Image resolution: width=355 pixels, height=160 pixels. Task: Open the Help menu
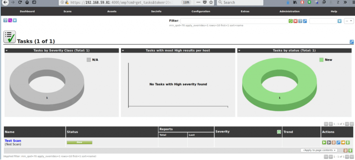pyautogui.click(x=334, y=11)
